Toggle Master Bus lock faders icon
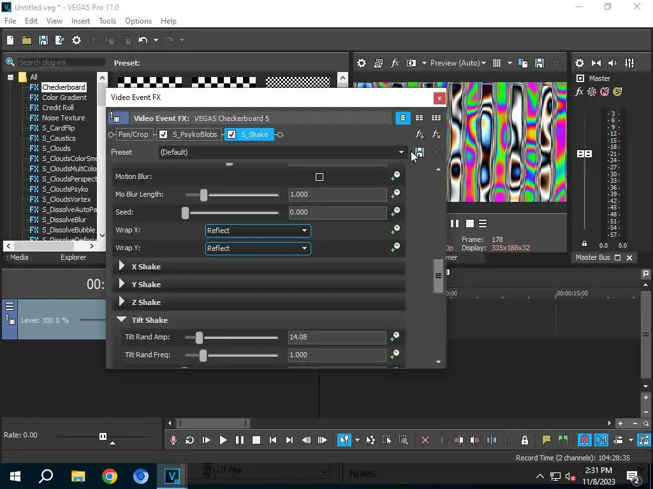 584,244
